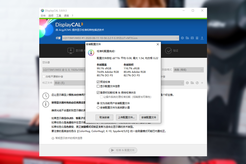Screen dimensions: 246x164
Task: Select 仅为当前用户安装配置文件 radio option
Action: (98, 103)
